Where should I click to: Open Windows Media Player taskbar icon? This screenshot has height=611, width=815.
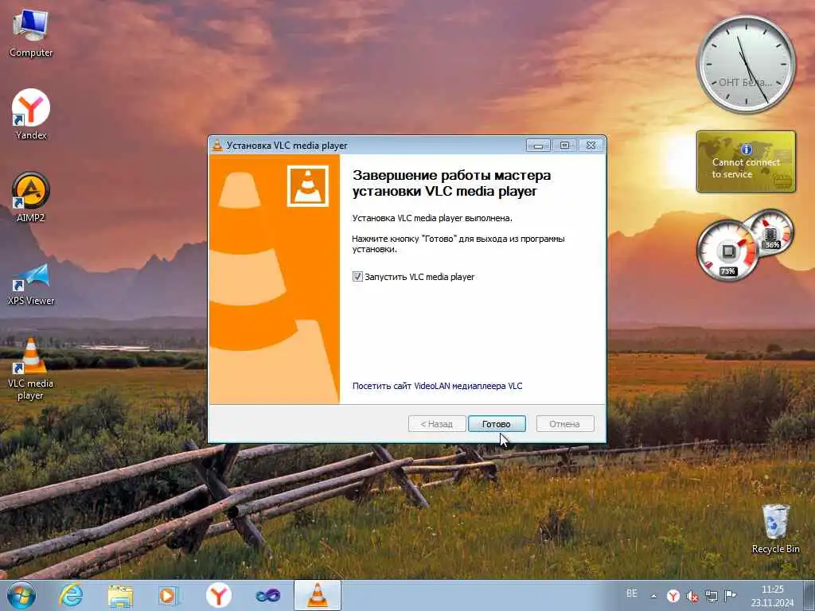coord(169,595)
